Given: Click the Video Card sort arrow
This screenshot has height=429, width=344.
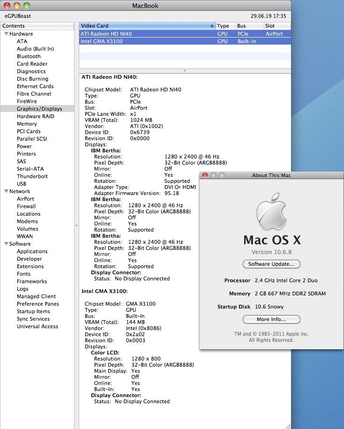Looking at the screenshot, I should (x=212, y=26).
